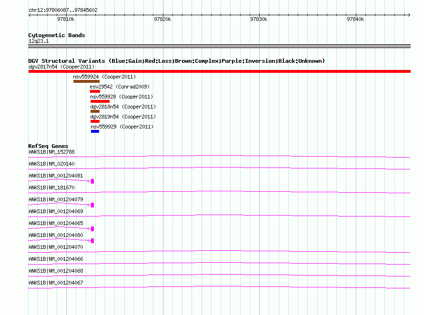Image resolution: width=424 pixels, height=315 pixels.
Task: Open the ANKS1B|NM_001204066 transcript label
Action: 56,259
